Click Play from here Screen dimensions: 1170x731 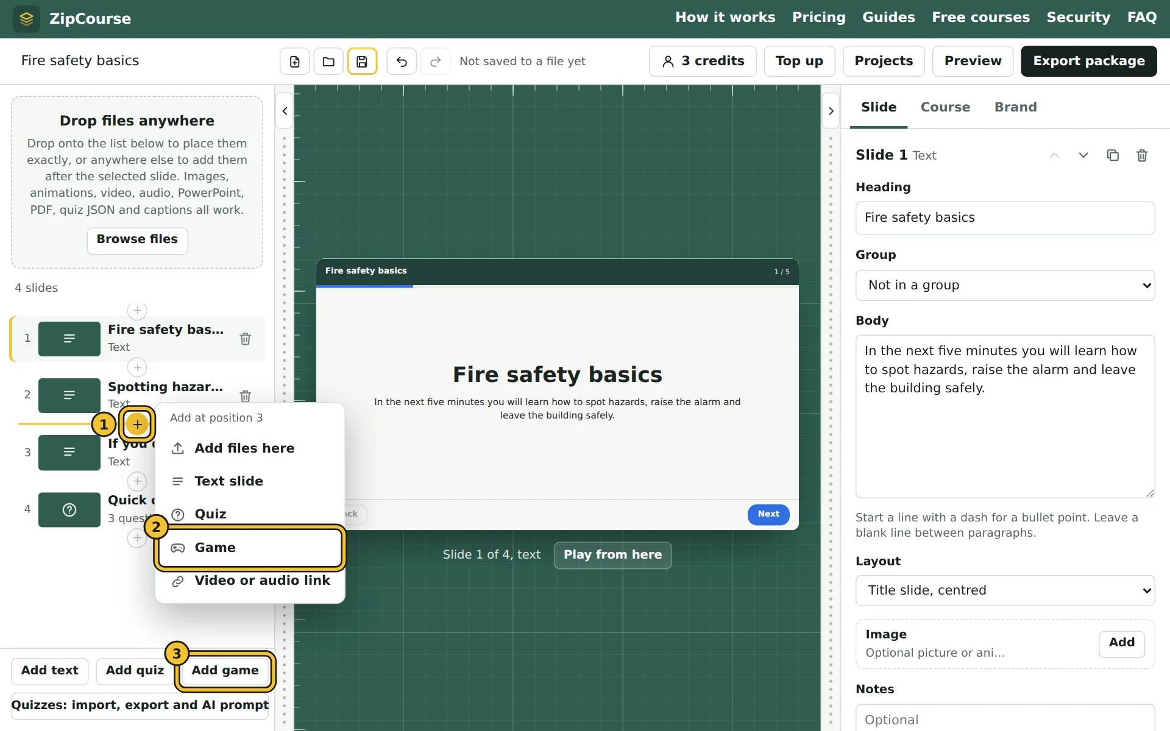(x=612, y=555)
